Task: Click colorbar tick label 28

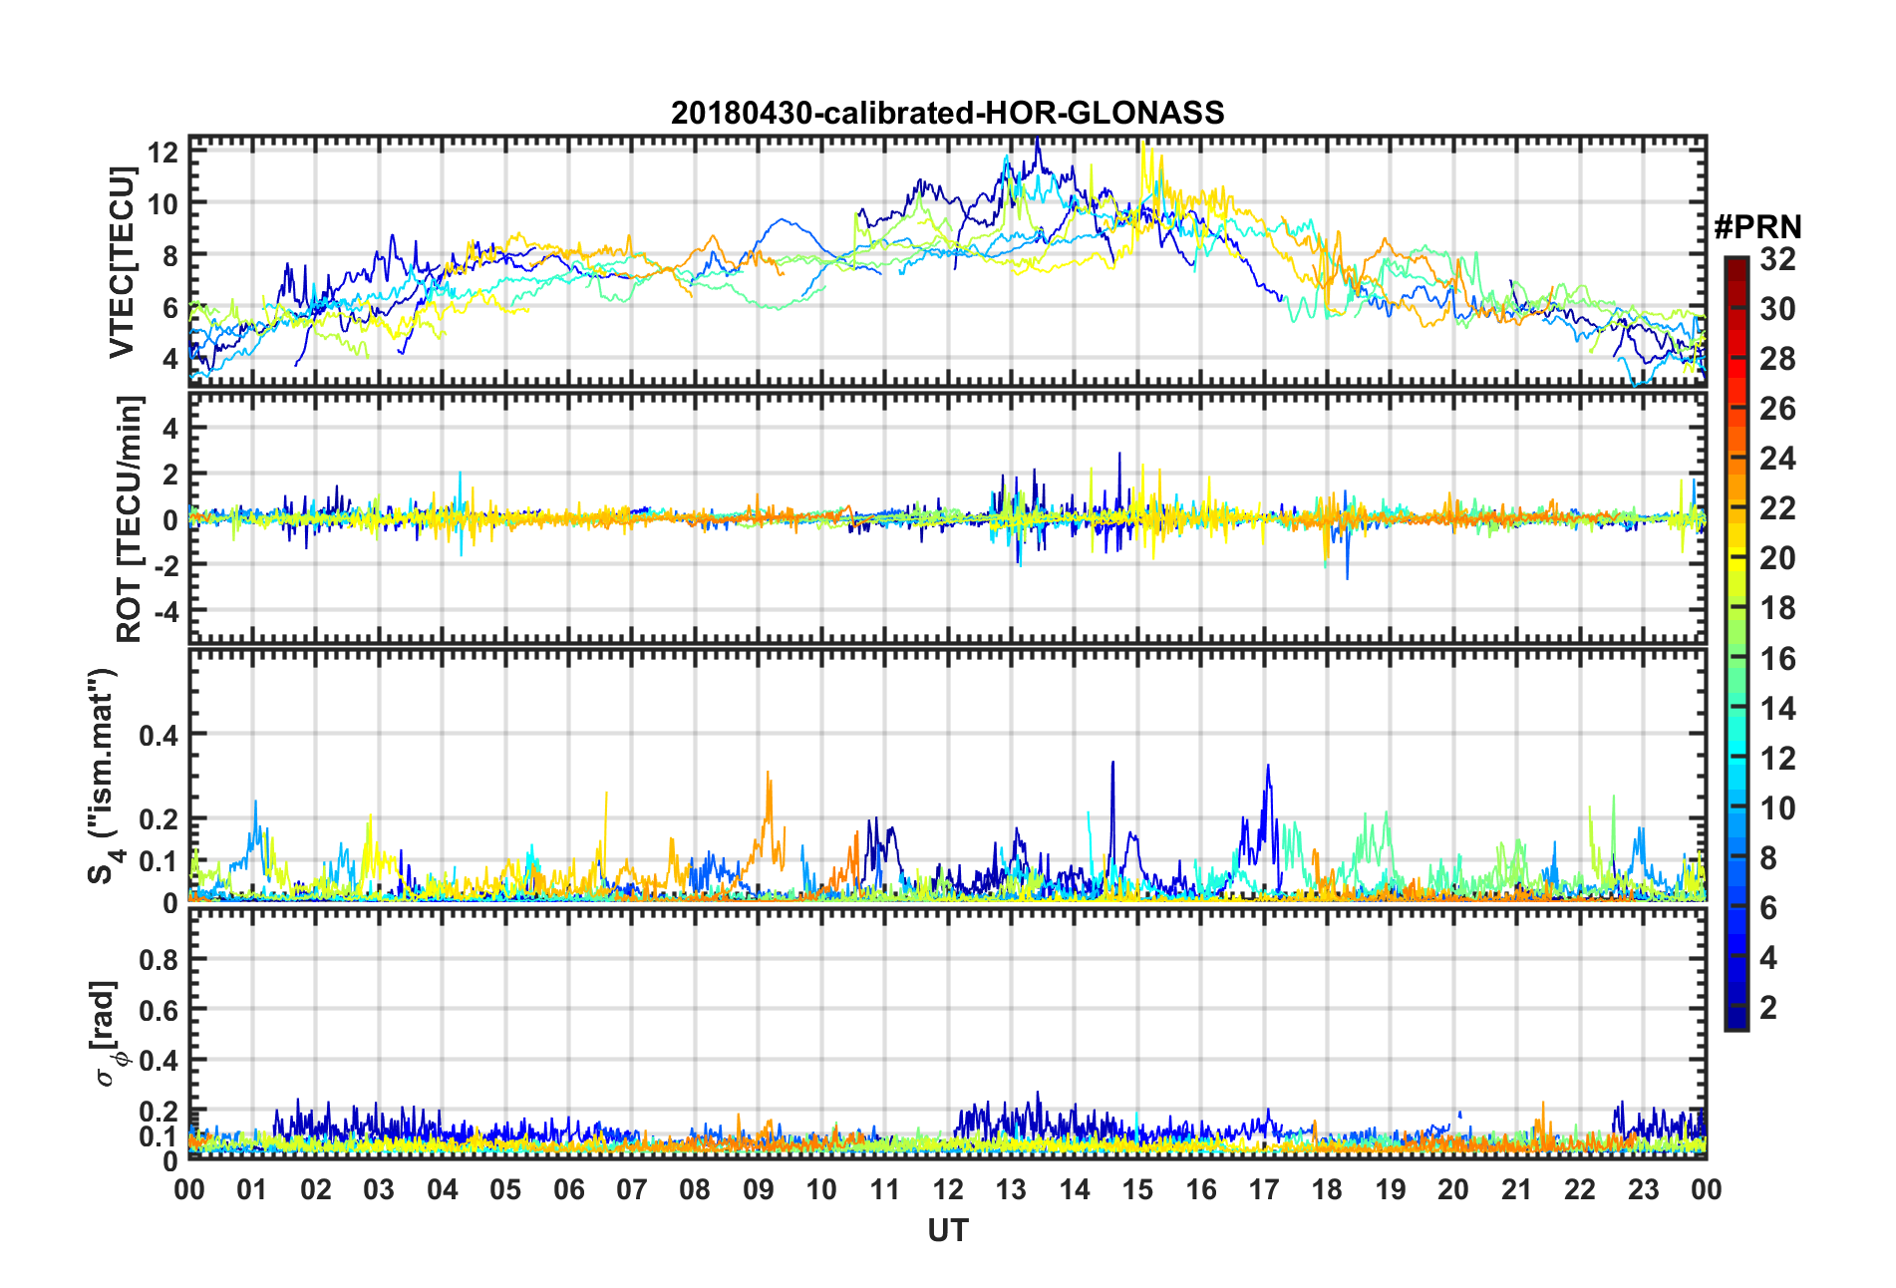Action: coord(1777,359)
